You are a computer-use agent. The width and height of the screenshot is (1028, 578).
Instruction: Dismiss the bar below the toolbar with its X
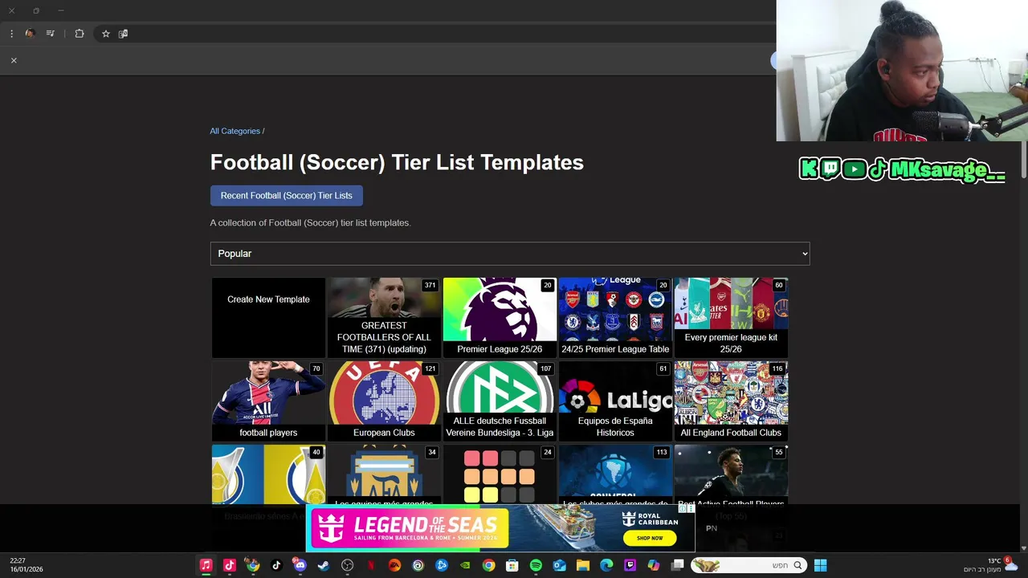[14, 60]
